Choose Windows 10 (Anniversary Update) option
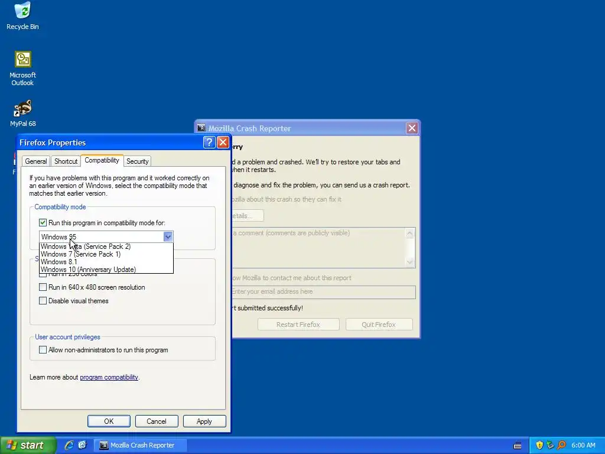Image resolution: width=605 pixels, height=454 pixels. tap(106, 270)
